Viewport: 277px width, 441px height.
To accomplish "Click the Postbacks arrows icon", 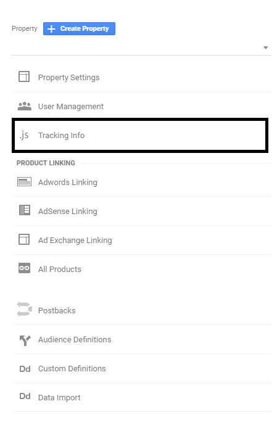I will (24, 309).
